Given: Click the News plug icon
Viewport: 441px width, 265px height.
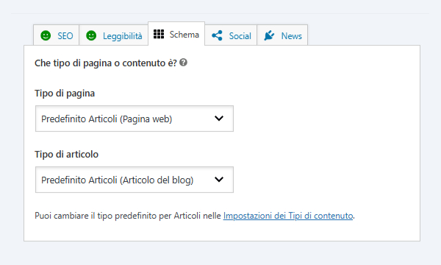Looking at the screenshot, I should pyautogui.click(x=269, y=35).
